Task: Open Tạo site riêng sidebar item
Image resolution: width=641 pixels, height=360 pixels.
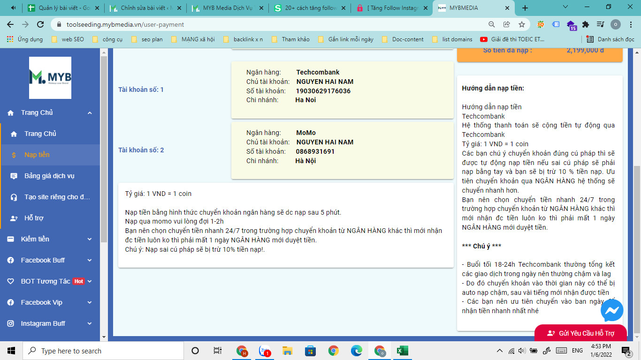Action: [x=50, y=197]
